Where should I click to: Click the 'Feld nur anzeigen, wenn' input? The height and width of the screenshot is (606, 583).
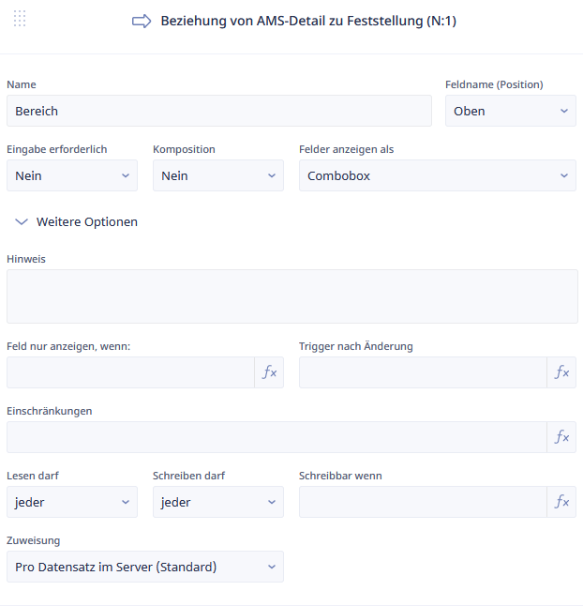(x=130, y=372)
